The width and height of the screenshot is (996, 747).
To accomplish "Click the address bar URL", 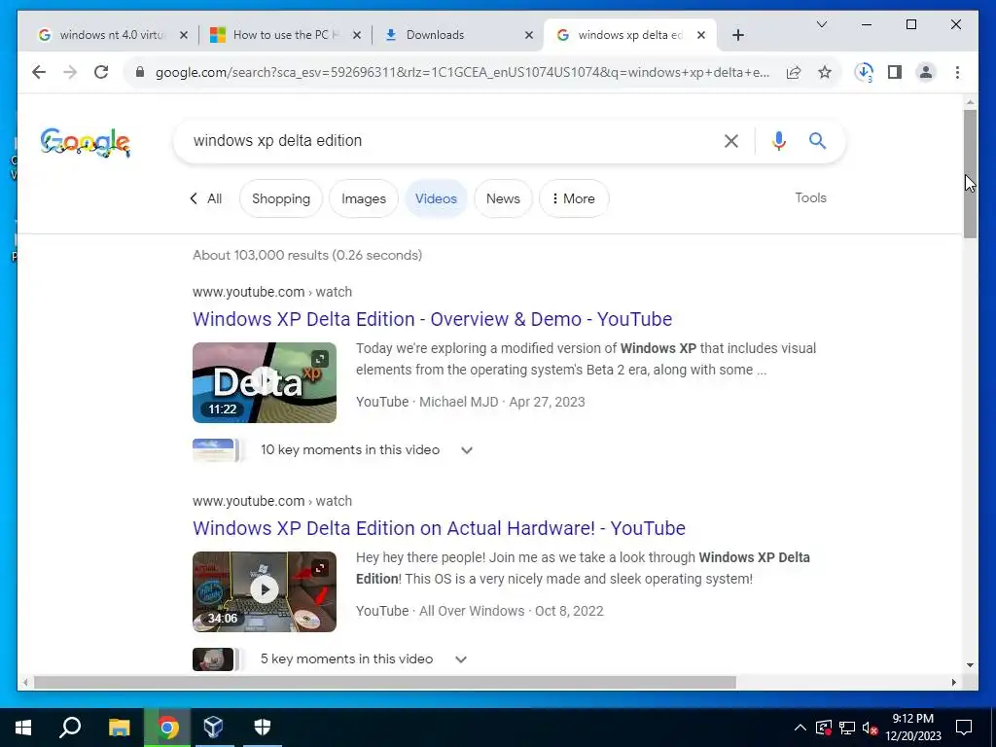I will (462, 72).
